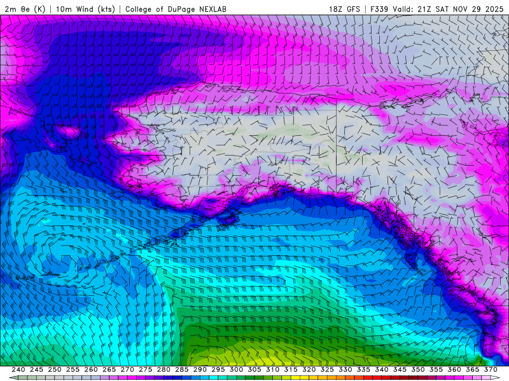
Task: Click the 260 color scale label
Action: coord(91,370)
